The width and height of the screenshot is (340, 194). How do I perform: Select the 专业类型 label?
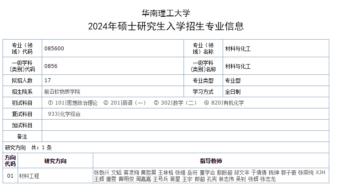click(x=203, y=80)
